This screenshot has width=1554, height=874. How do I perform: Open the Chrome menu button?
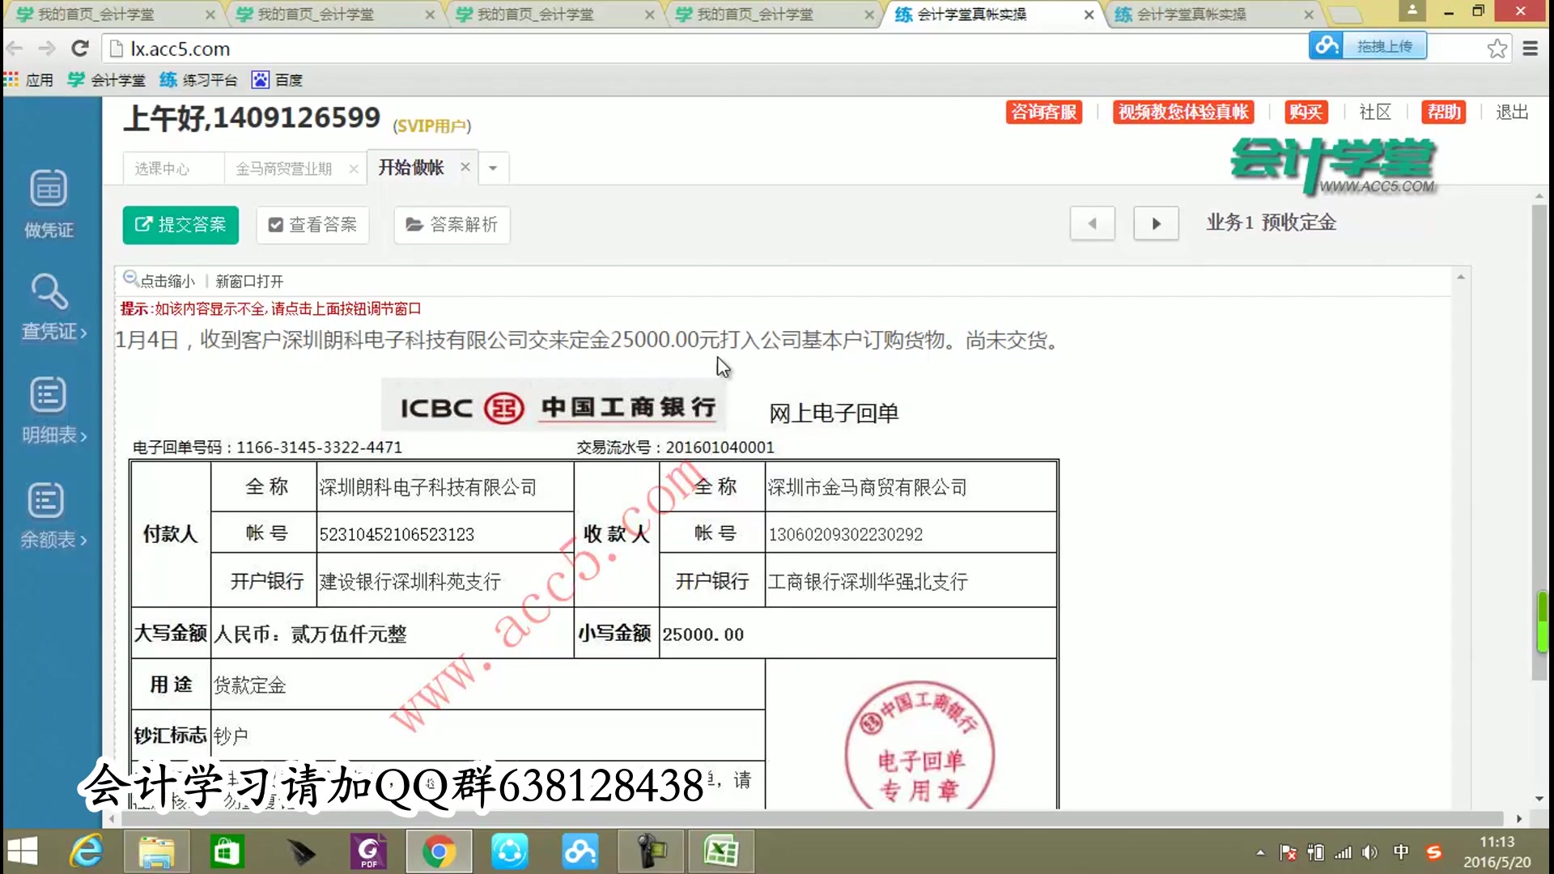click(x=1532, y=49)
